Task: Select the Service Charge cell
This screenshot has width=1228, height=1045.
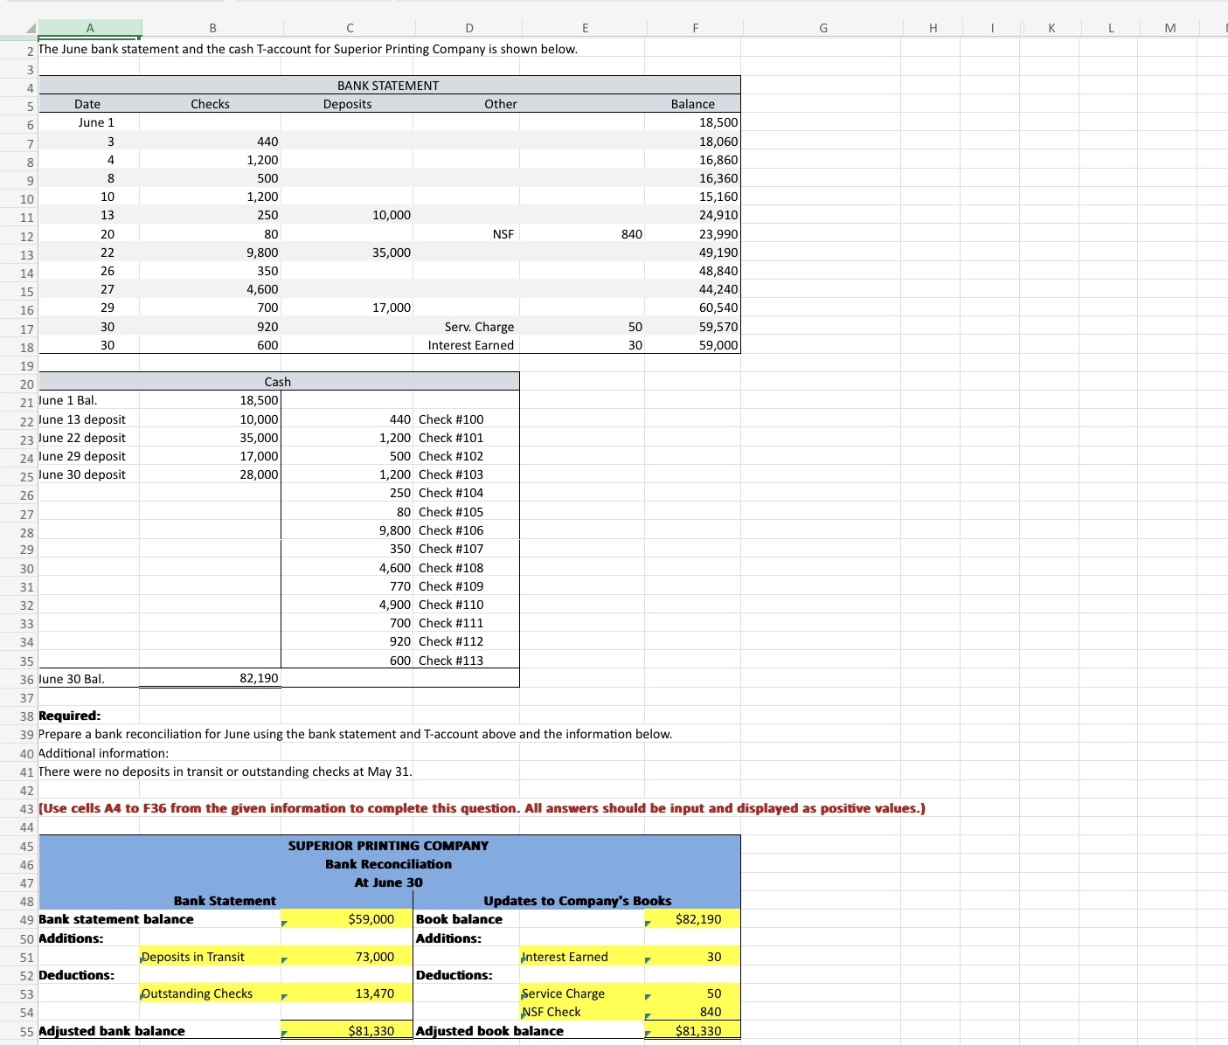Action: (584, 993)
